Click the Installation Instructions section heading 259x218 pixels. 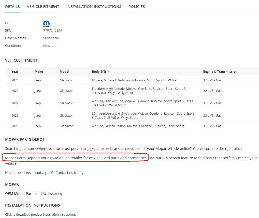click(x=33, y=205)
